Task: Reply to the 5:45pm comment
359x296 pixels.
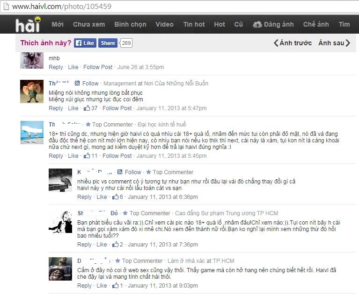Action: coord(56,156)
